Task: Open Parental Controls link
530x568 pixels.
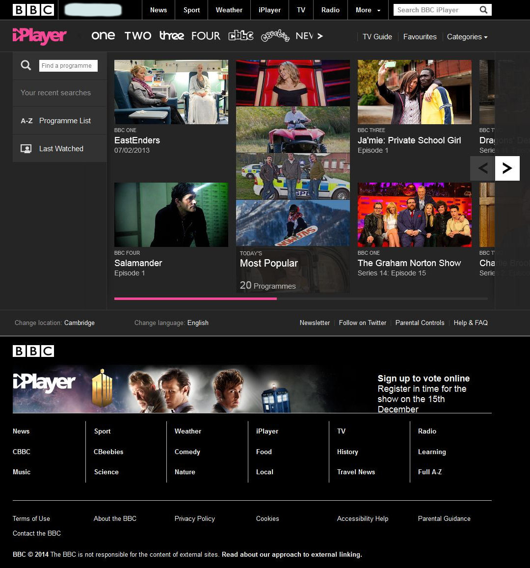Action: (420, 323)
